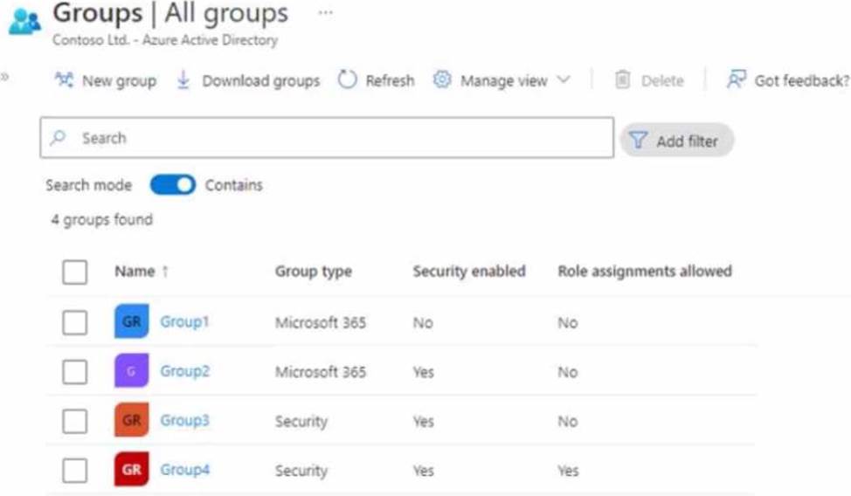Open the Manage view menu
The width and height of the screenshot is (851, 496).
coord(502,80)
